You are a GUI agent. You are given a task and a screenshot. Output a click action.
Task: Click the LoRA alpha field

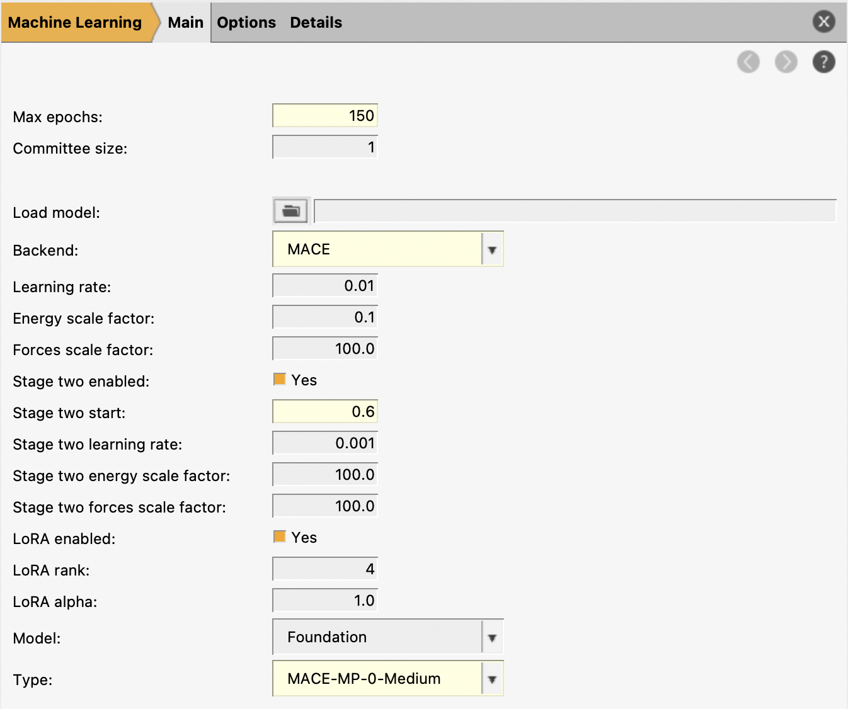325,601
